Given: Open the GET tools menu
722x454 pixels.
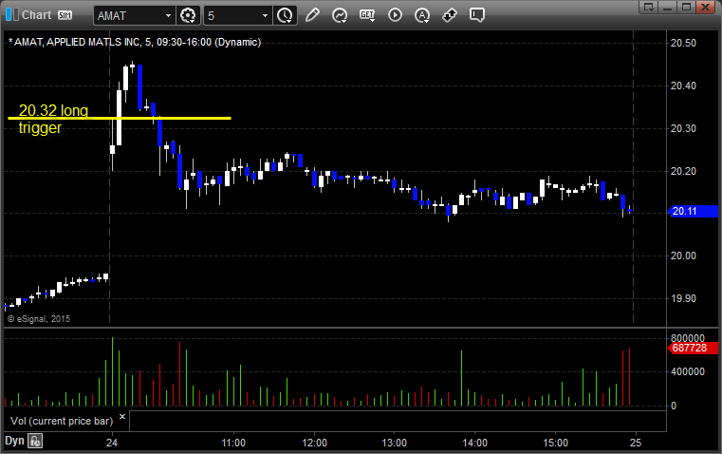Looking at the screenshot, I should tap(367, 15).
